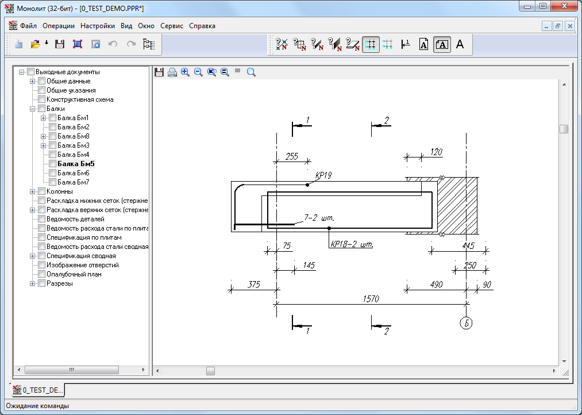Screen dimensions: 582x415
Task: Click the large letter A text icon
Action: click(x=460, y=44)
